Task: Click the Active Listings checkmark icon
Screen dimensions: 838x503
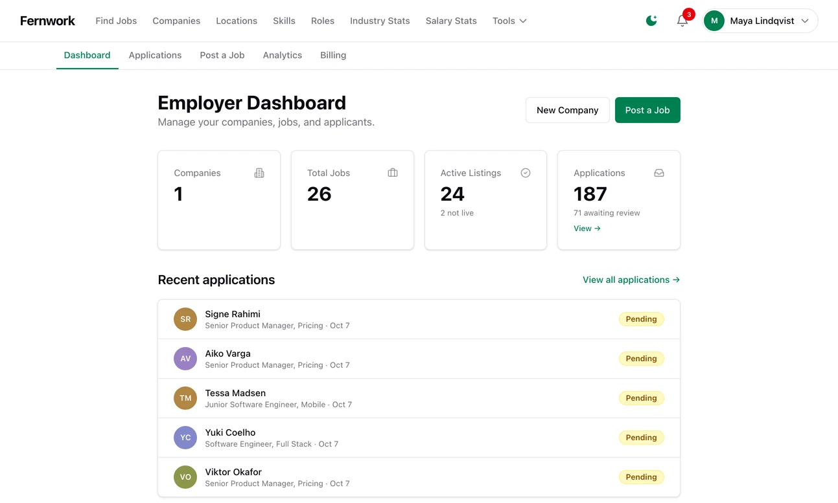Action: click(x=526, y=173)
